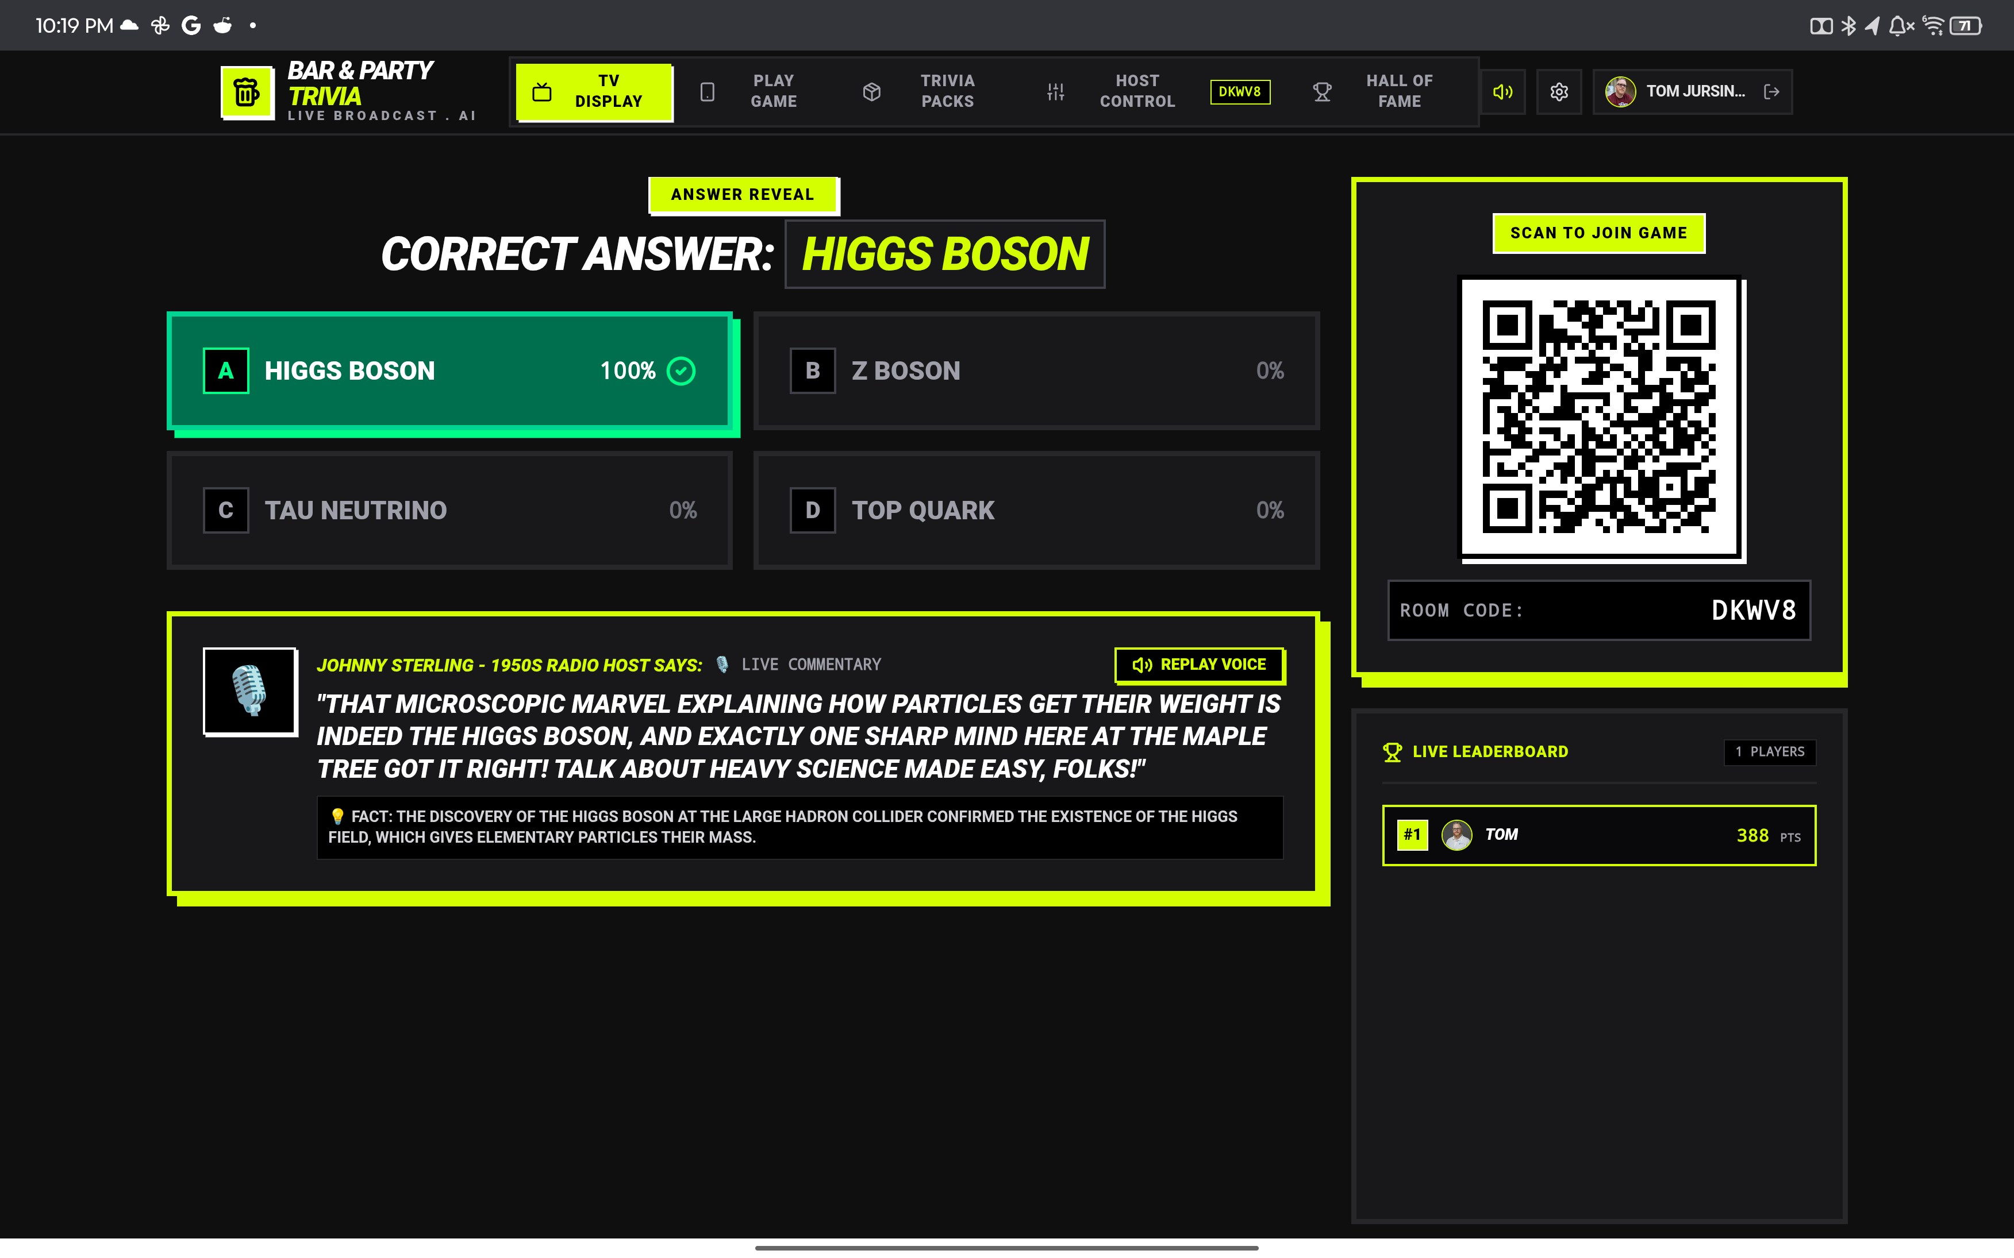Click the Bluetooth icon in status bar
This screenshot has height=1258, width=2014.
1848,26
